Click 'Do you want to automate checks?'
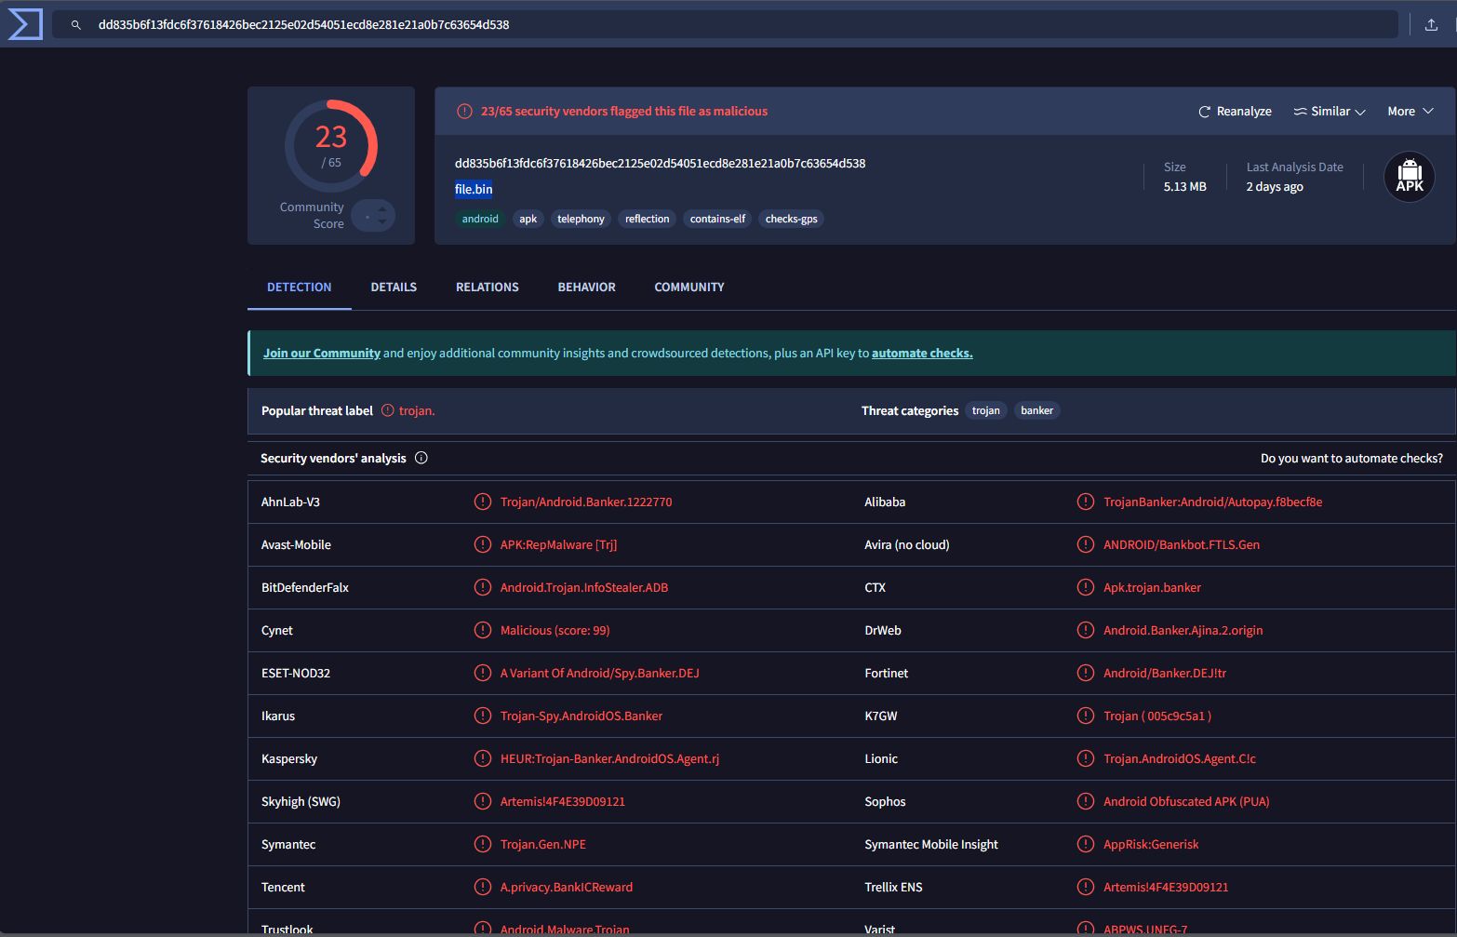This screenshot has height=937, width=1457. 1352,458
